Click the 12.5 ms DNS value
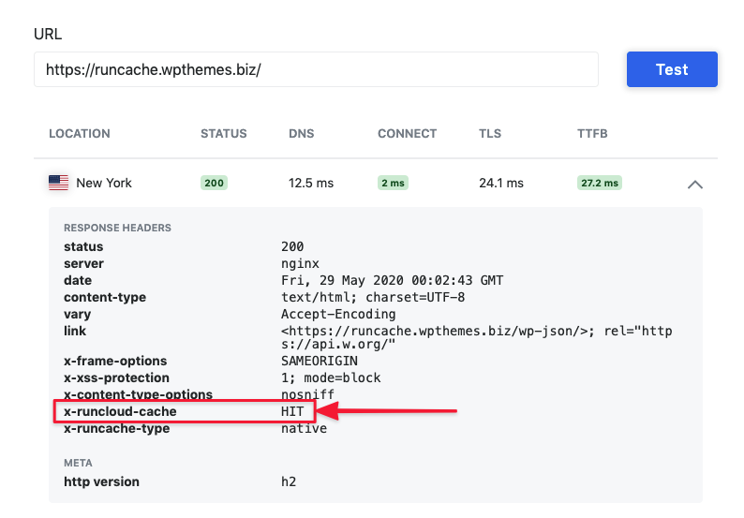Image resolution: width=744 pixels, height=518 pixels. point(311,183)
